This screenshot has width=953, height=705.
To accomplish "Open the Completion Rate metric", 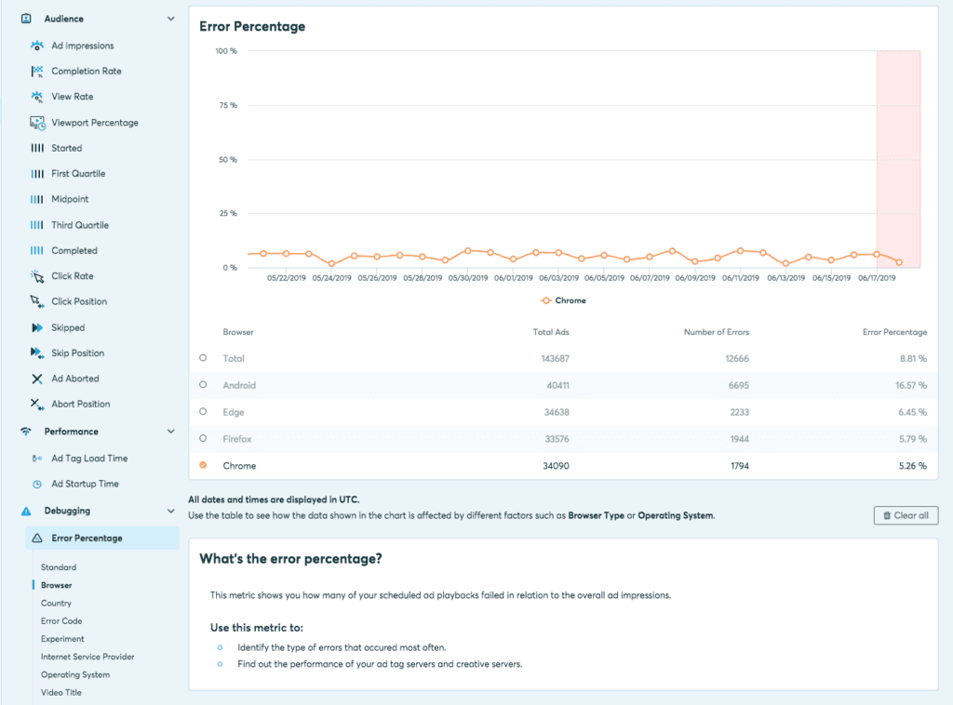I will (87, 71).
